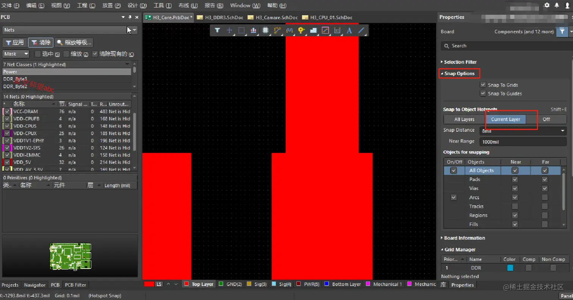Image resolution: width=573 pixels, height=300 pixels.
Task: Toggle the Snap To Grids checkbox
Action: [x=484, y=84]
